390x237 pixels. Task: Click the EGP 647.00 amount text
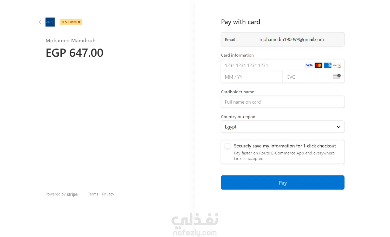75,53
